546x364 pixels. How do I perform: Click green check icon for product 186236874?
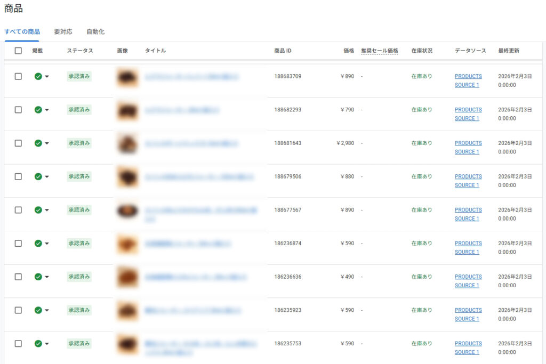click(38, 244)
